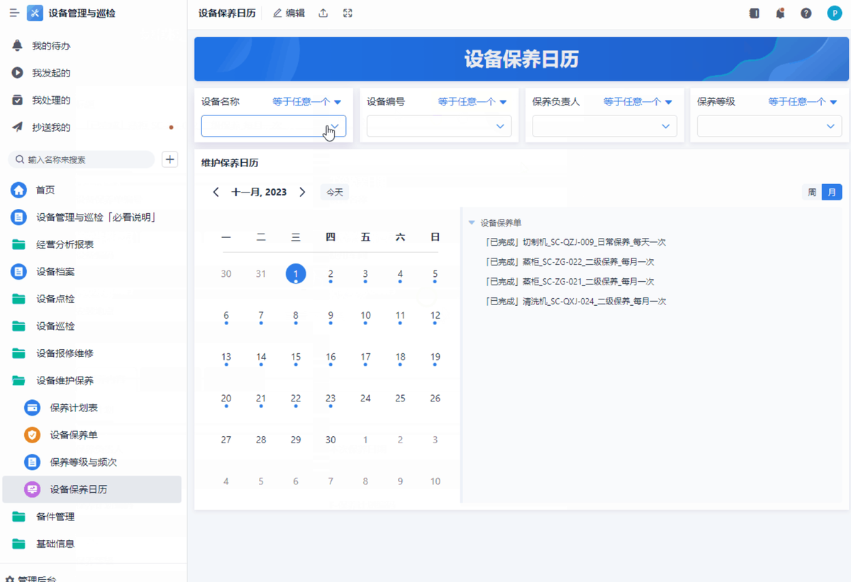This screenshot has height=582, width=851.
Task: Switch calendar to 周 view
Action: tap(812, 192)
